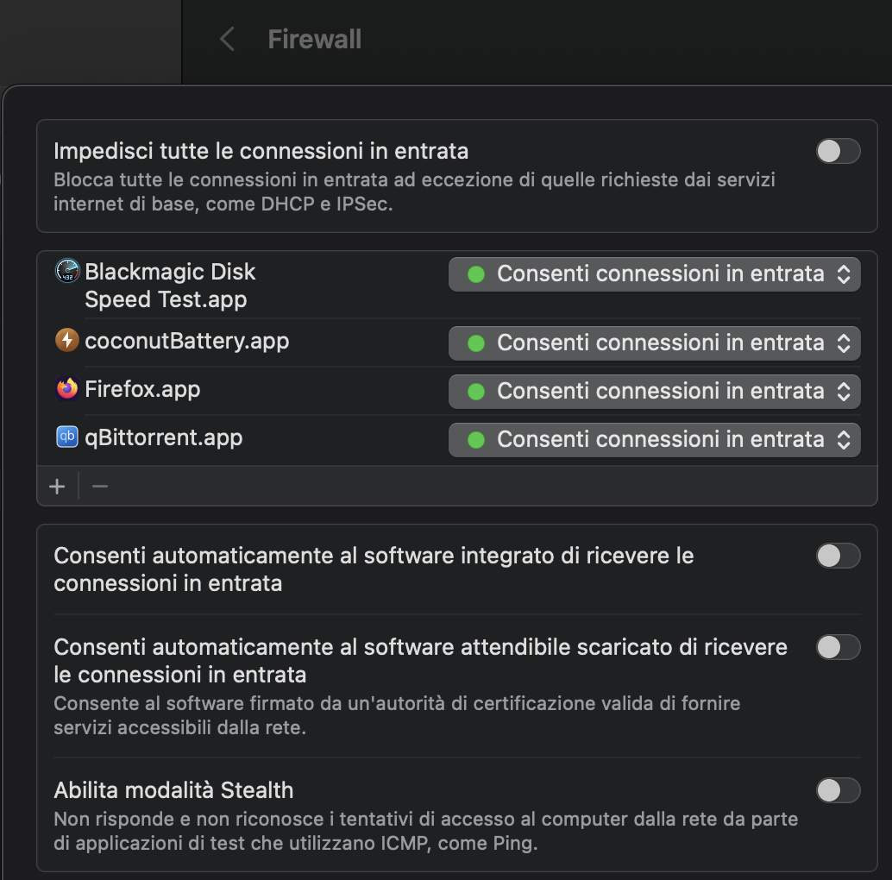Image resolution: width=892 pixels, height=880 pixels.
Task: Click the back chevron beside Firewall
Action: [x=227, y=39]
